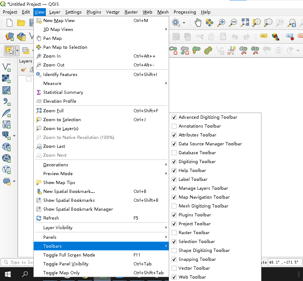
Task: Click the Open Layer Styling brush icon
Action: [23, 70]
